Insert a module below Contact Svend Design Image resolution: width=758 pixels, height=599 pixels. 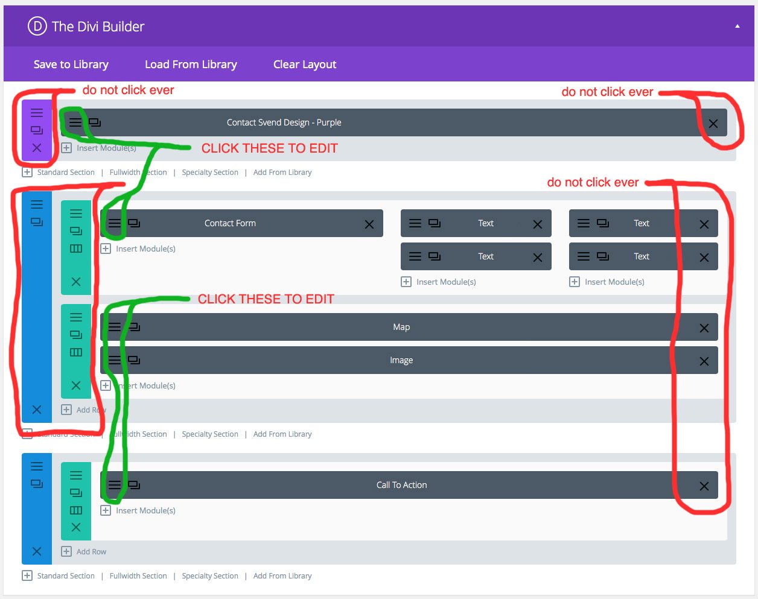(x=99, y=148)
